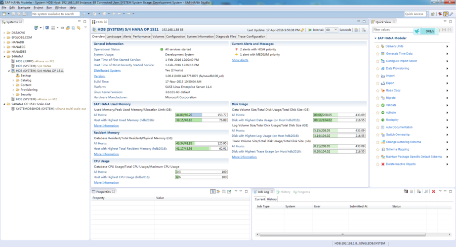Start the auto-refresh interval play icon

pos(310,30)
